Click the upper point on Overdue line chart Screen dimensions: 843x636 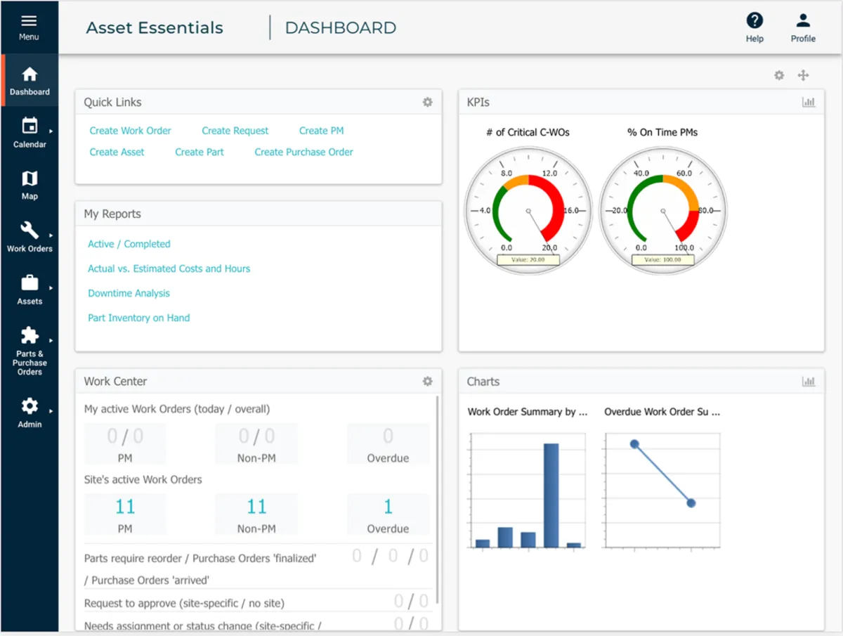(x=634, y=444)
